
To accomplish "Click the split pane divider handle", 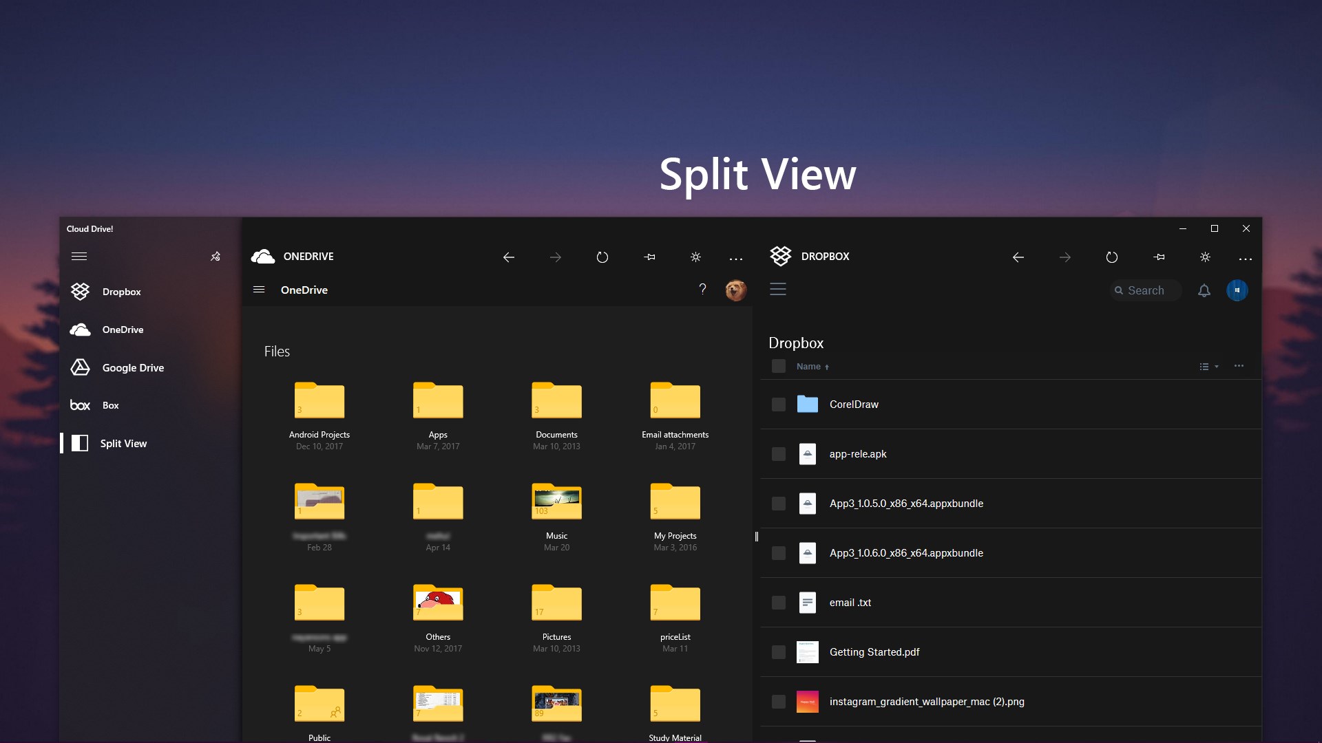I will 756,537.
